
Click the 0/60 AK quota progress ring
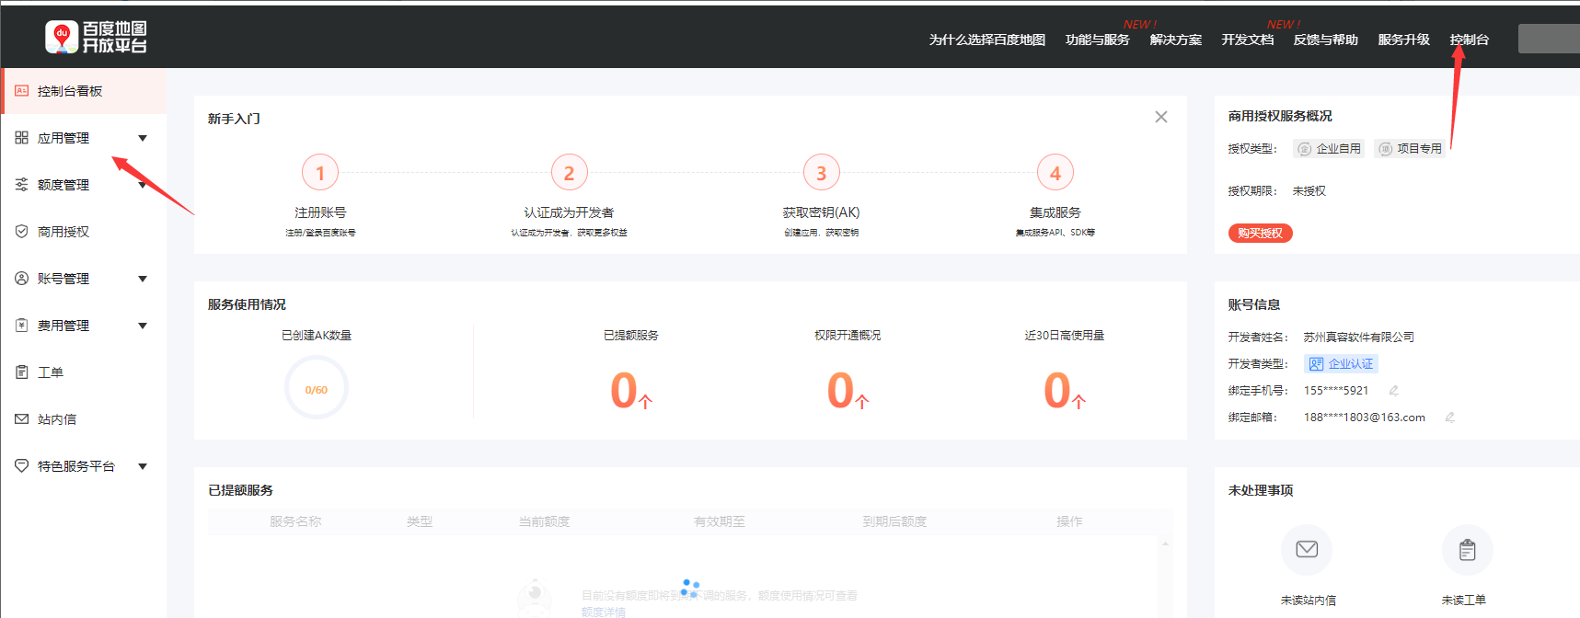point(316,389)
